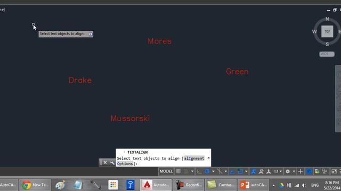Switch to Autodesk AutoCAD taskbar button
The width and height of the screenshot is (341, 191).
coord(156,185)
